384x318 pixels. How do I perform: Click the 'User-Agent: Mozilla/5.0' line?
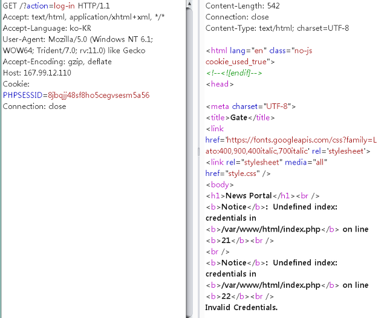78,39
